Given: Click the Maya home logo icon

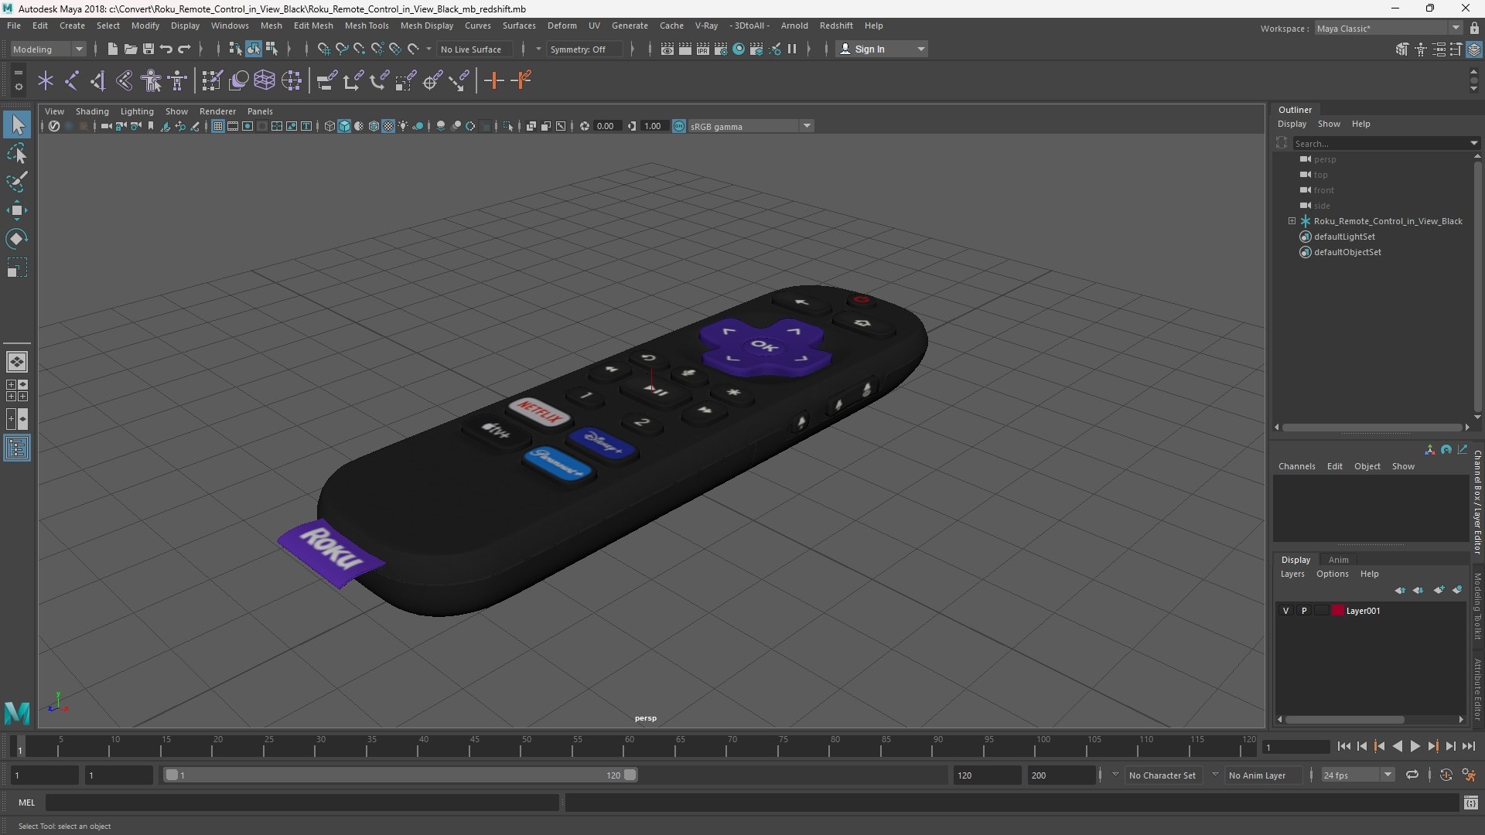Looking at the screenshot, I should (x=17, y=712).
